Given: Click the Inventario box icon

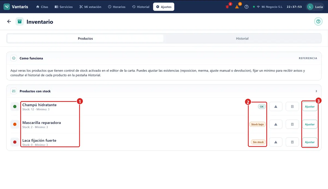Looking at the screenshot, I should pyautogui.click(x=20, y=22).
